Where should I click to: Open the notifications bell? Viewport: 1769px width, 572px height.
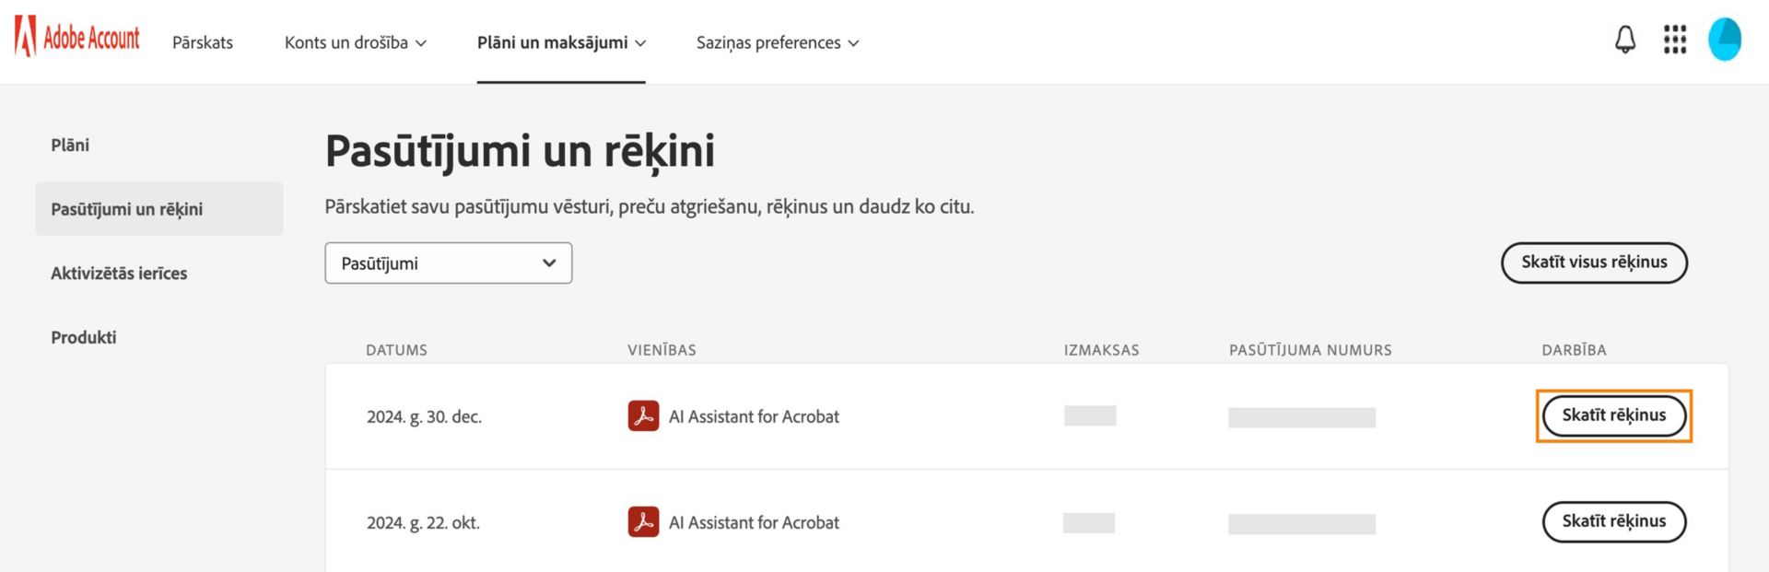coord(1625,40)
